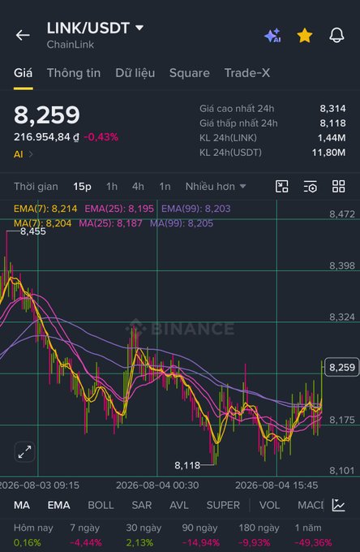360x552 pixels.
Task: Tap the EMA(99): 8,203 legend
Action: (x=196, y=209)
